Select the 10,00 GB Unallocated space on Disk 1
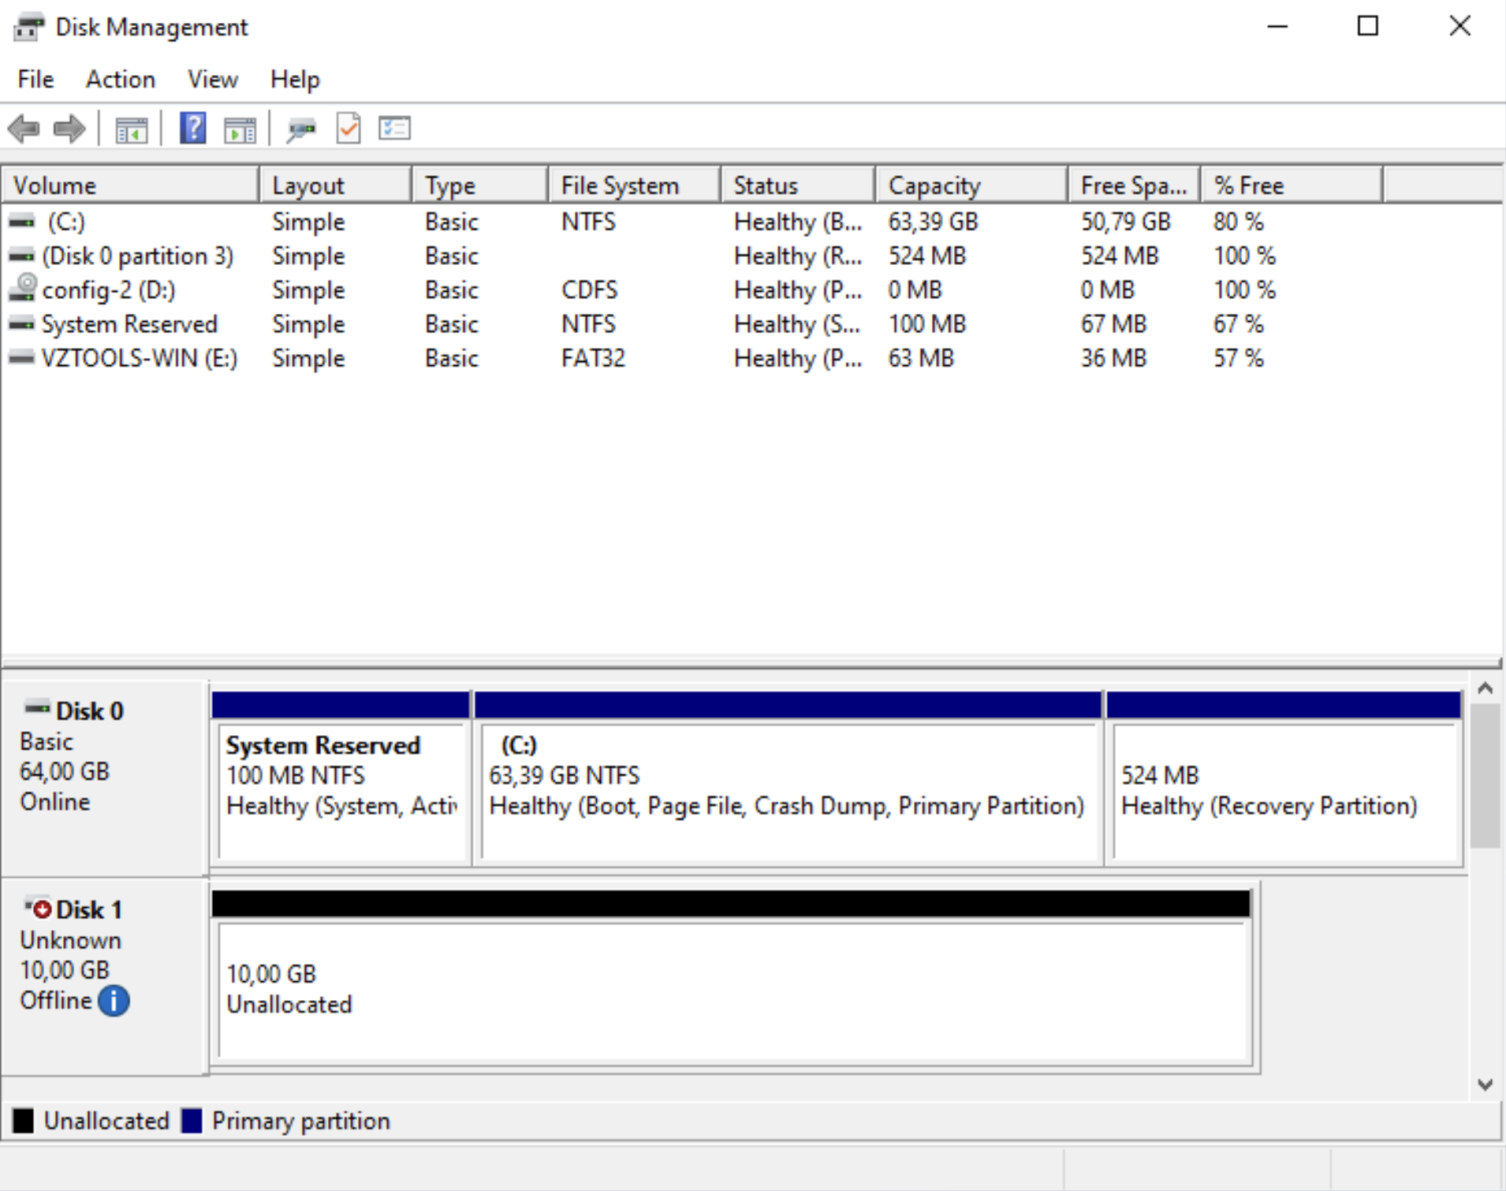The image size is (1506, 1191). point(733,989)
